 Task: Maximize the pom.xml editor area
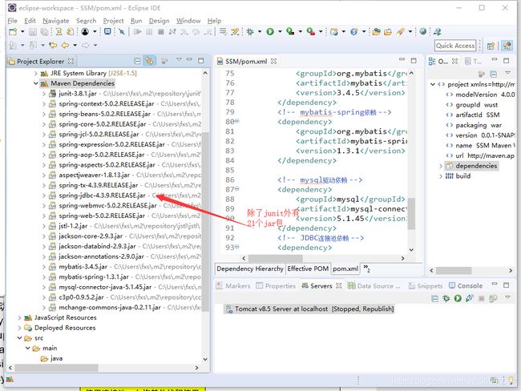click(414, 60)
